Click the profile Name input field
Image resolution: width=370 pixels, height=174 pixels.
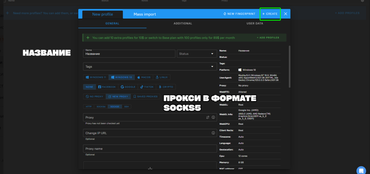pos(129,54)
